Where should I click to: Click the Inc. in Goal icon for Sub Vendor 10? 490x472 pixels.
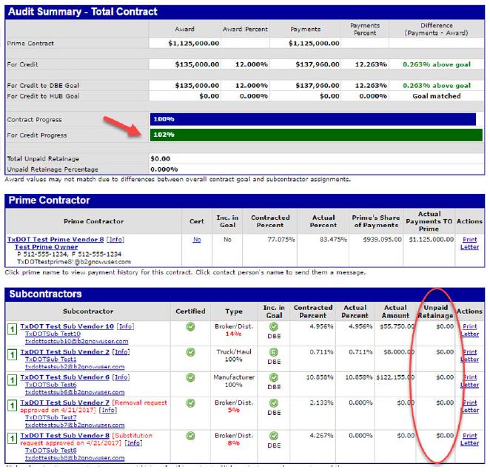tap(272, 326)
